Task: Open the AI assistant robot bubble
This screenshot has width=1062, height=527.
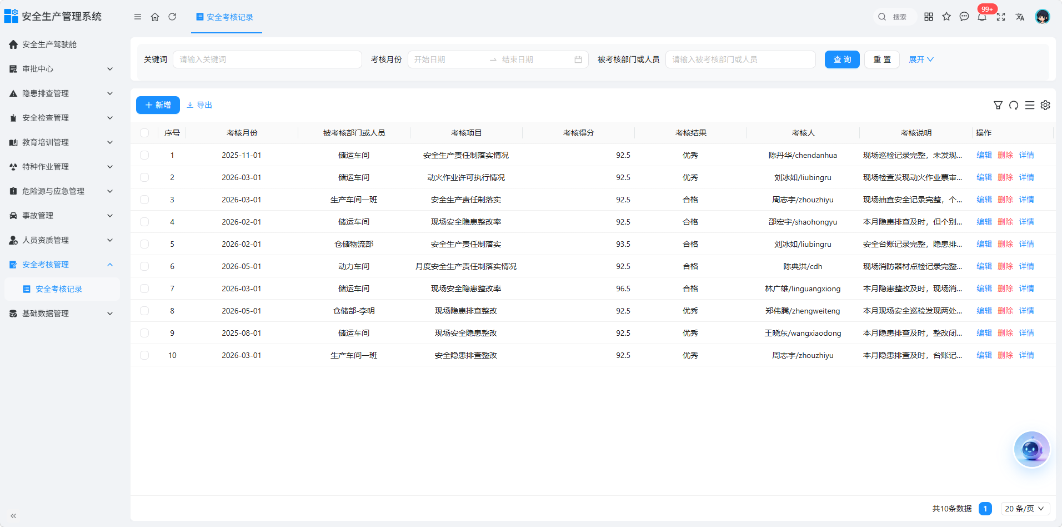Action: [1032, 449]
